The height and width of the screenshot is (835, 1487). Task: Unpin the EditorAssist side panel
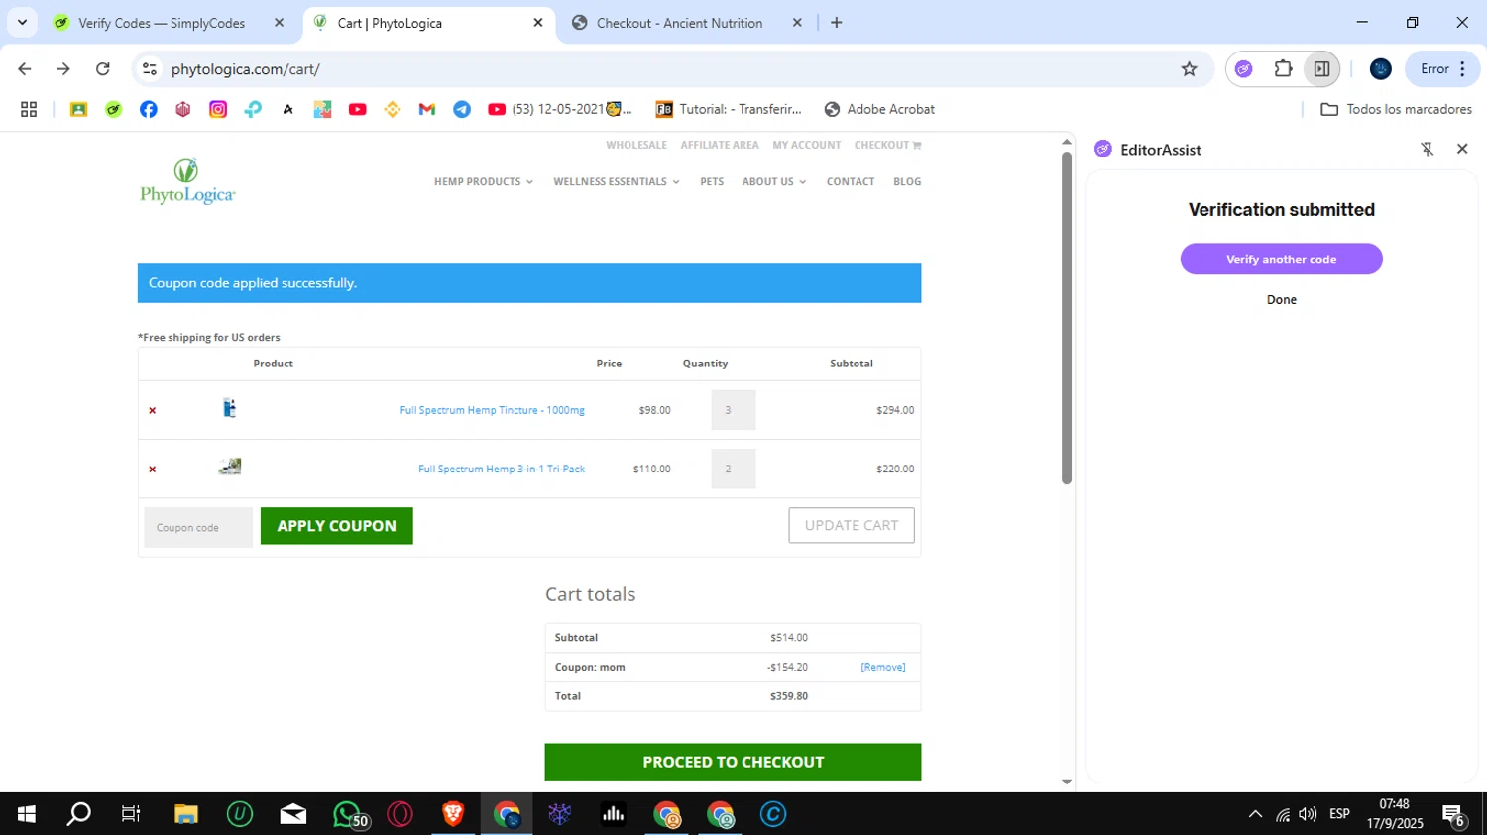(1428, 150)
